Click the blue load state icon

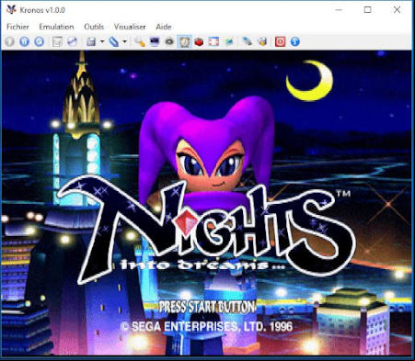(x=113, y=41)
